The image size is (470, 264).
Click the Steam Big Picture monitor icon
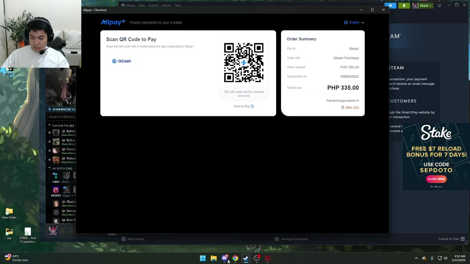tap(439, 5)
